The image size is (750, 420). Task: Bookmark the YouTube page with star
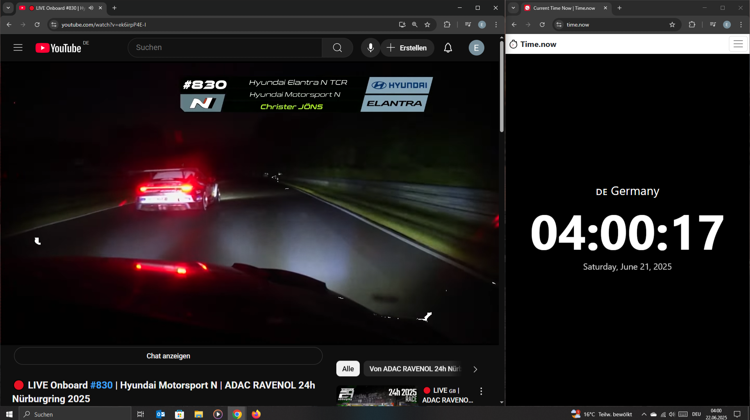tap(427, 25)
